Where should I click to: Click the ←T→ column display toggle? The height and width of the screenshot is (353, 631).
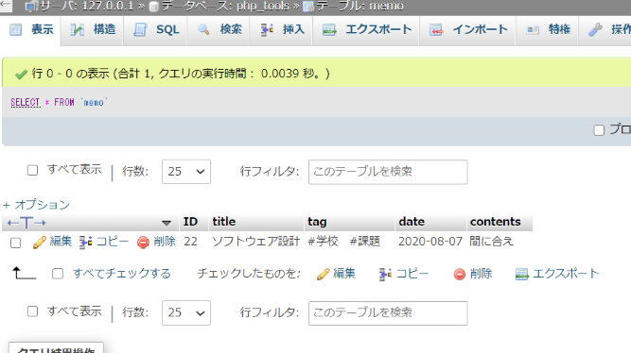[26, 222]
